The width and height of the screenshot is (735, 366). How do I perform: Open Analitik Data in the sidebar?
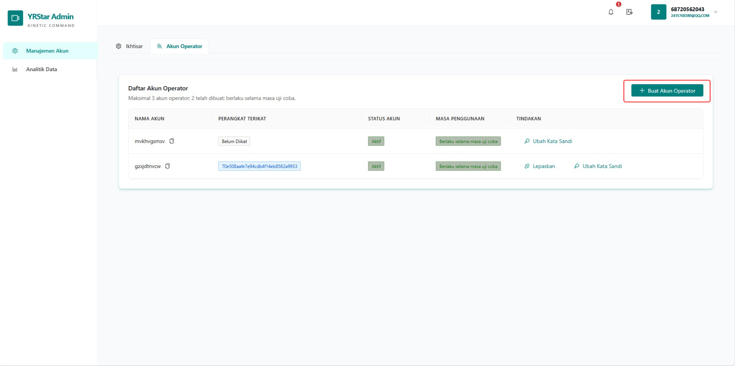pyautogui.click(x=50, y=69)
